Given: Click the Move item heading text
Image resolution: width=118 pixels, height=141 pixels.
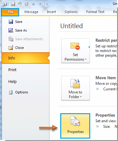Looking at the screenshot, I should (106, 78).
